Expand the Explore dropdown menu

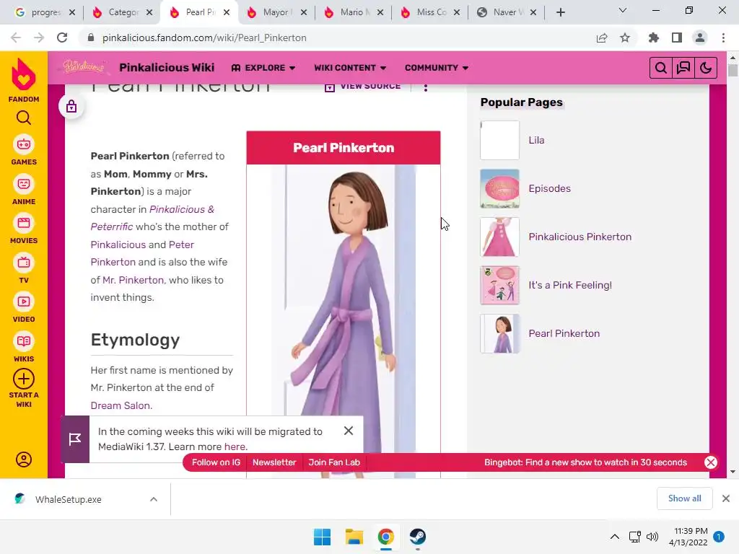pos(263,68)
